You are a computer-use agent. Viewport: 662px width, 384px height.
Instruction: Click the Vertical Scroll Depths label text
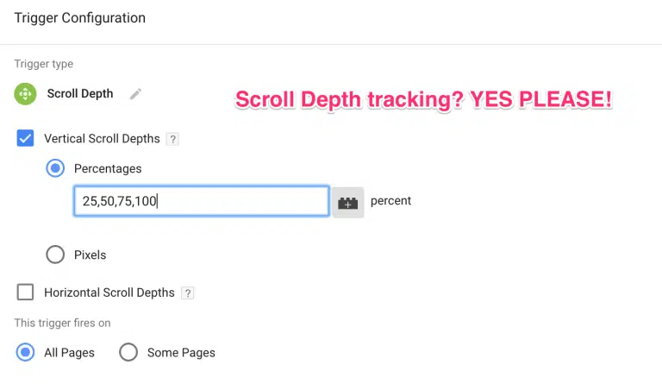click(x=103, y=139)
